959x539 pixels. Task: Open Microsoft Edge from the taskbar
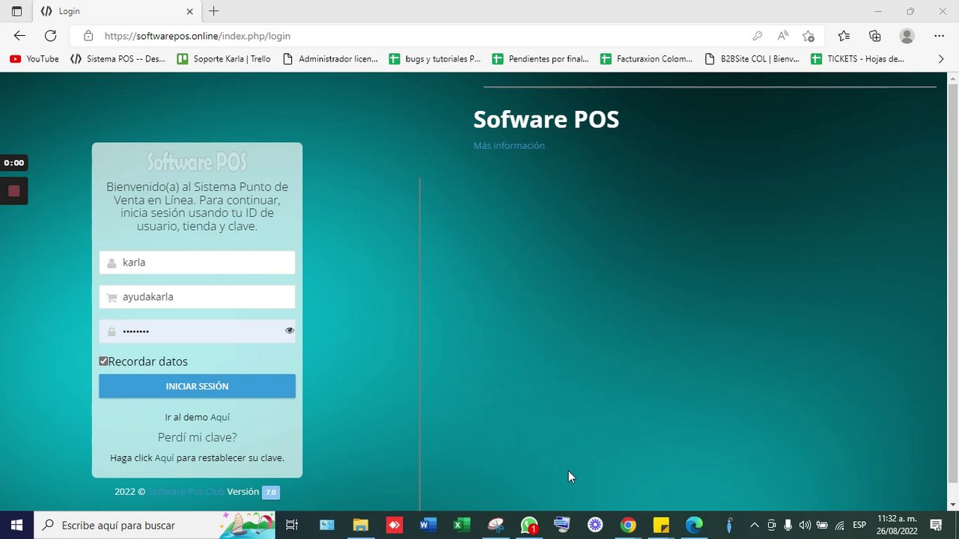point(695,525)
